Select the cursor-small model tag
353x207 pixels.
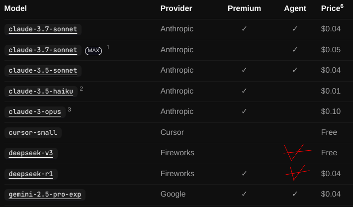click(x=33, y=133)
